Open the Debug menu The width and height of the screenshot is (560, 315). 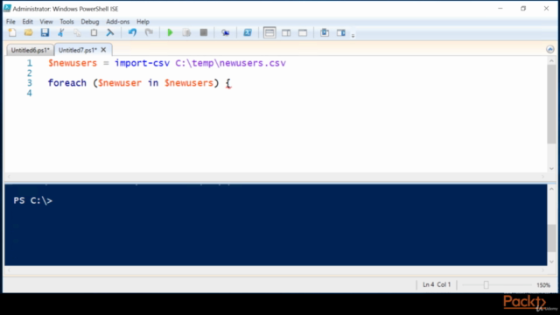[89, 21]
